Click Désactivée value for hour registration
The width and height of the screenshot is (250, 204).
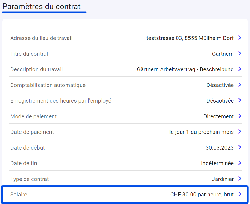[x=220, y=101]
